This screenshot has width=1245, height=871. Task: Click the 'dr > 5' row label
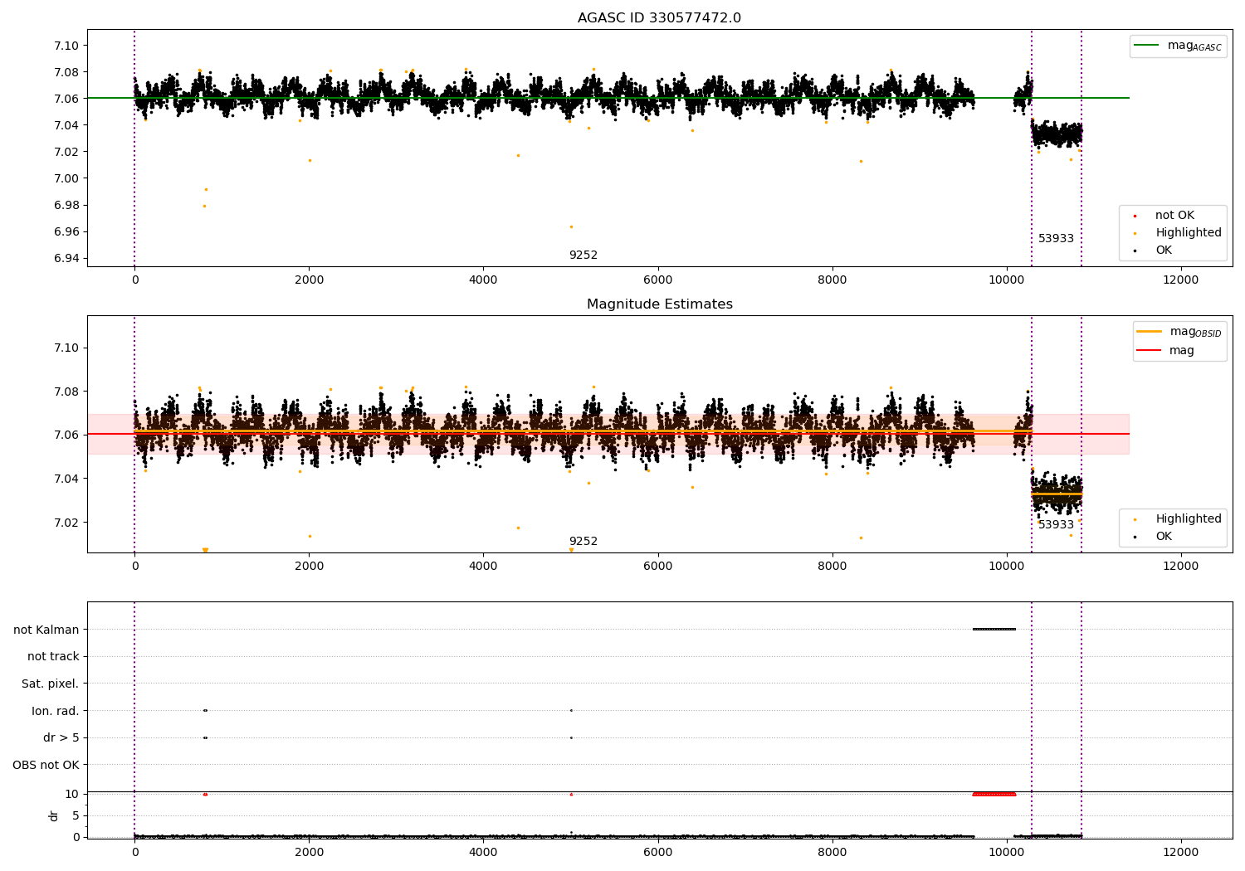click(61, 738)
